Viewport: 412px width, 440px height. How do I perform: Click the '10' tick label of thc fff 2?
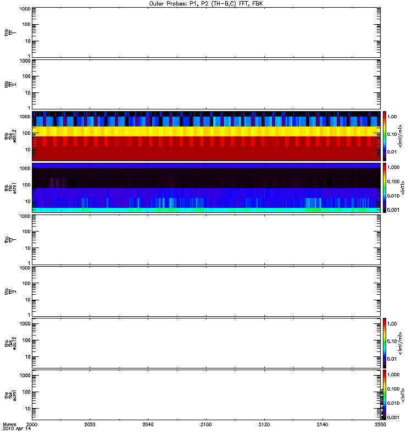click(28, 300)
